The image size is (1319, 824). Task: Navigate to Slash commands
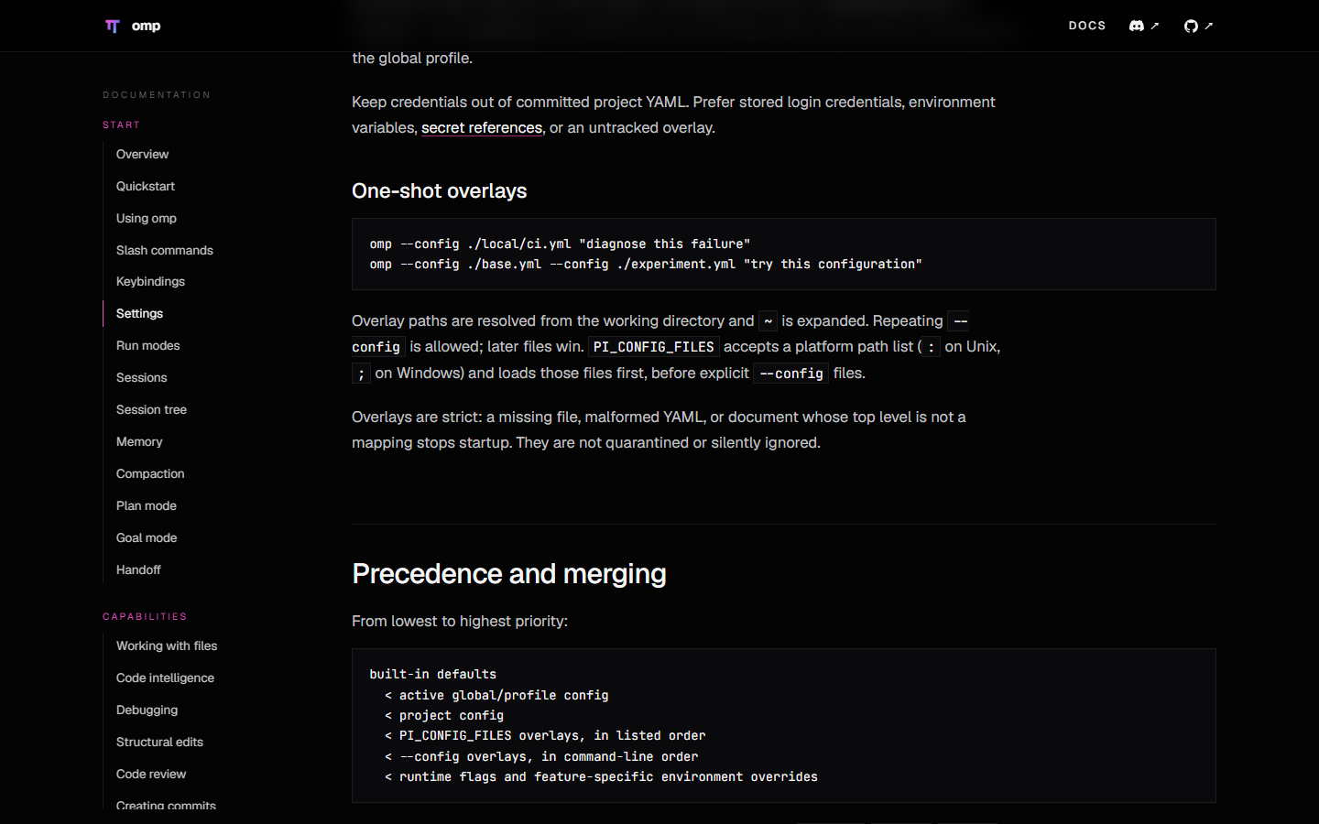click(164, 250)
